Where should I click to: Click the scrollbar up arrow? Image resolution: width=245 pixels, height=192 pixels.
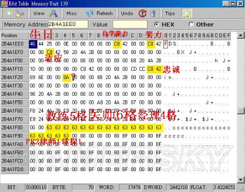(x=240, y=36)
